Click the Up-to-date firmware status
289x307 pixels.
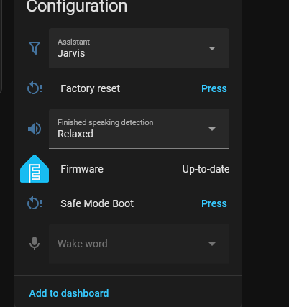(206, 169)
